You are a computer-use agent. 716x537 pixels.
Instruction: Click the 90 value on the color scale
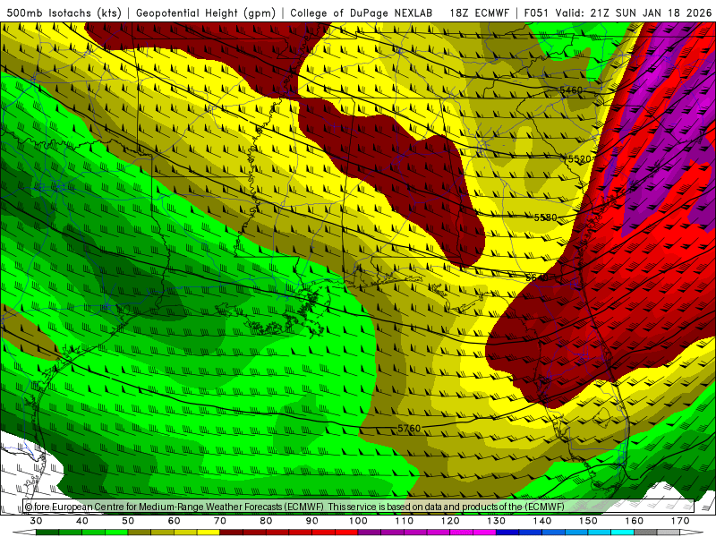point(311,521)
